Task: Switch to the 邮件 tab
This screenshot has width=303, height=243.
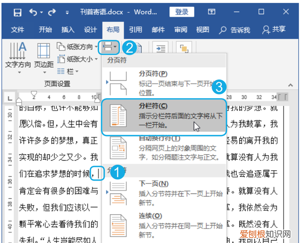Action: tap(158, 30)
